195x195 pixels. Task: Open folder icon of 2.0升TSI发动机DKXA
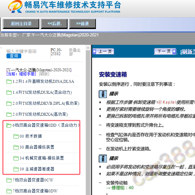[x=9, y=114]
